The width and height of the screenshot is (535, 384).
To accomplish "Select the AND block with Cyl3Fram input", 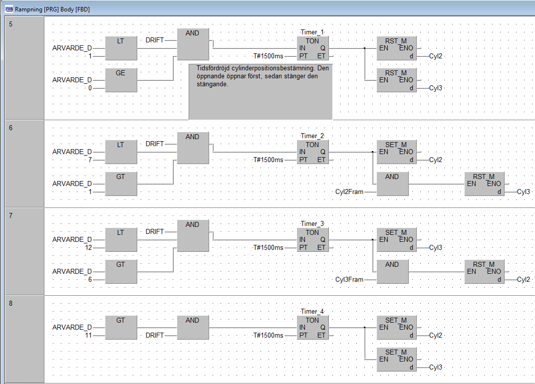I will coord(392,271).
